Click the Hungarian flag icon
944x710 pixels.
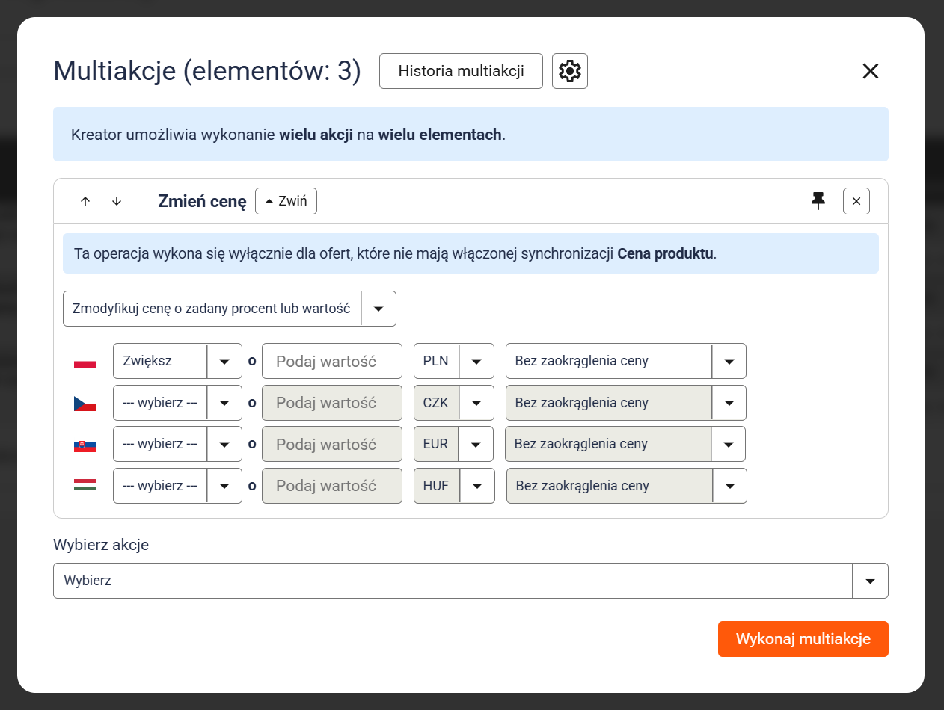85,486
